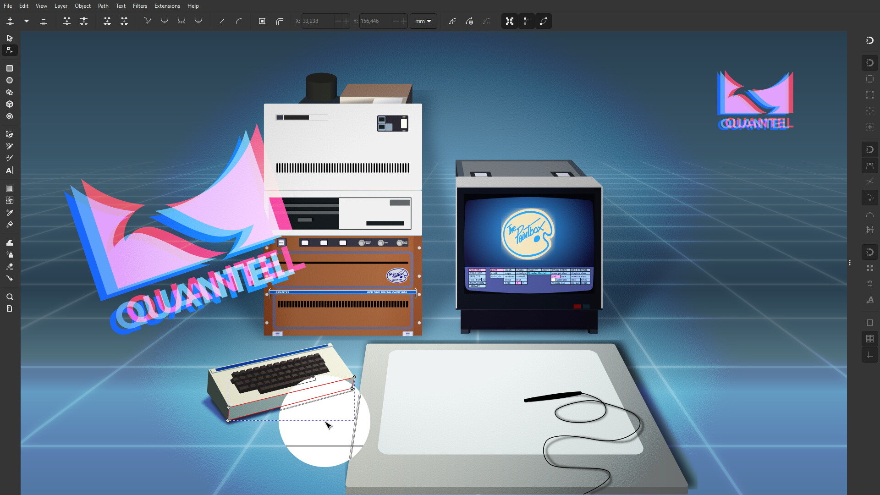The height and width of the screenshot is (495, 880).
Task: Select the Mesh gradient tool
Action: pyautogui.click(x=10, y=200)
